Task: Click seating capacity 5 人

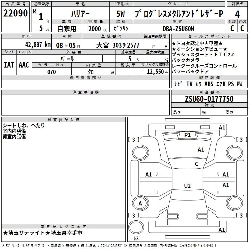Action: click(x=134, y=59)
